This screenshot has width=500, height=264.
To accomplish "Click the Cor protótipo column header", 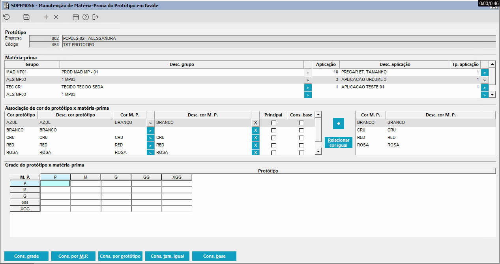I will [21, 115].
